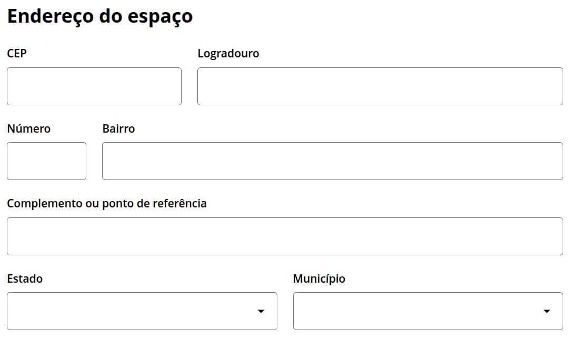Focus the CEP input field
The width and height of the screenshot is (570, 339).
click(x=94, y=86)
